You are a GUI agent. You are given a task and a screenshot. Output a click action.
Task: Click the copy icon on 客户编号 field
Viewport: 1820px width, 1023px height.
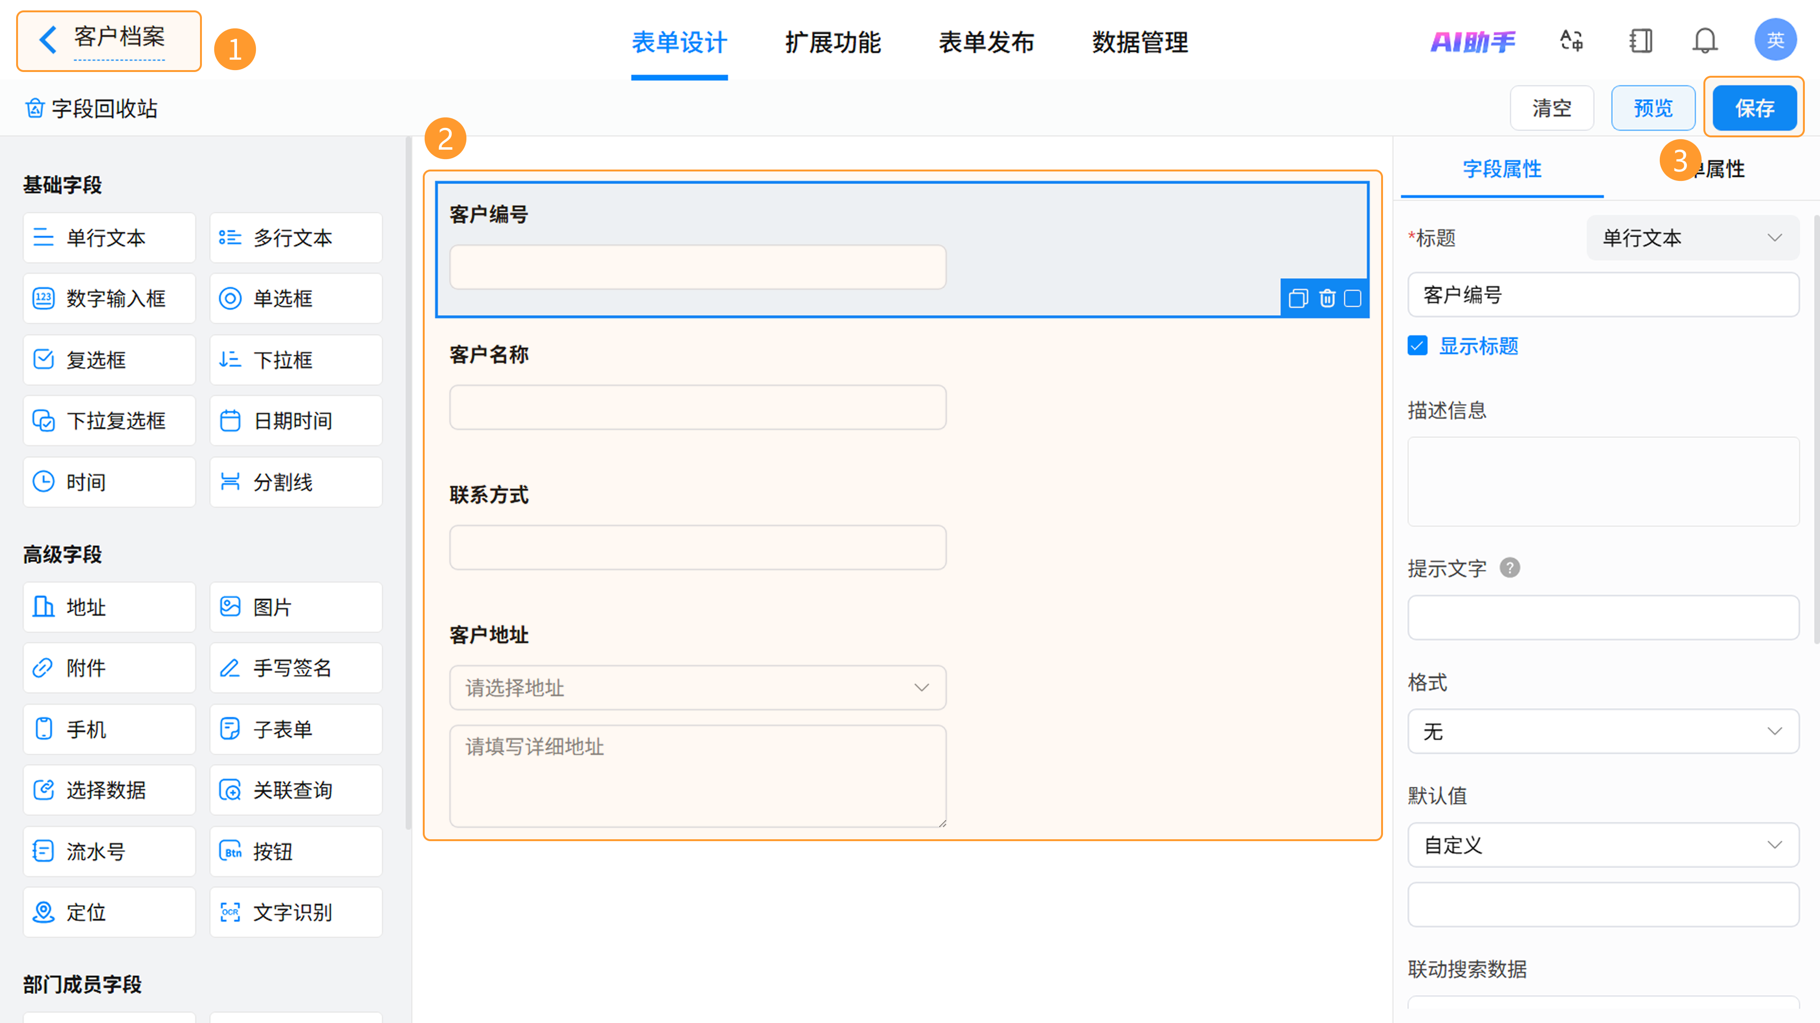tap(1298, 299)
